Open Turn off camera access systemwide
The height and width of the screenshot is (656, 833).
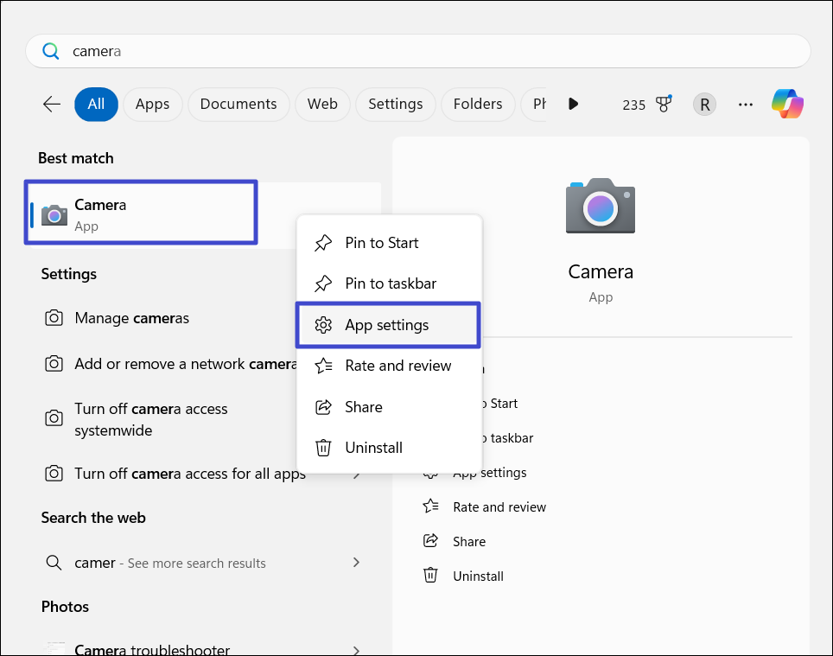[151, 419]
